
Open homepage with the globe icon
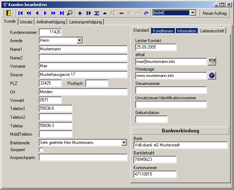pyautogui.click(x=212, y=76)
